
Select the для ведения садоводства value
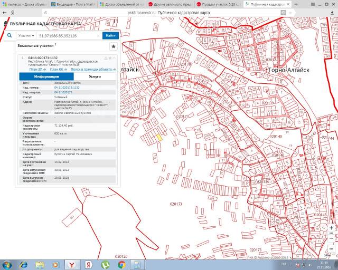pos(72,149)
